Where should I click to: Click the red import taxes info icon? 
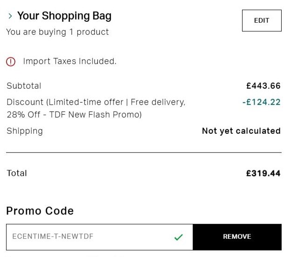[x=11, y=61]
